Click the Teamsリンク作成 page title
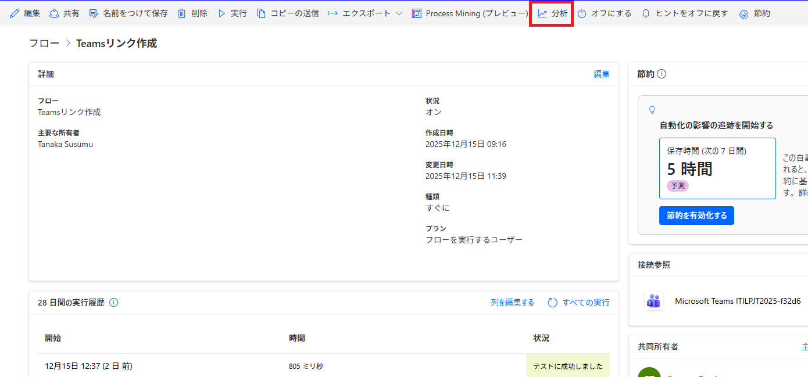 (x=116, y=43)
